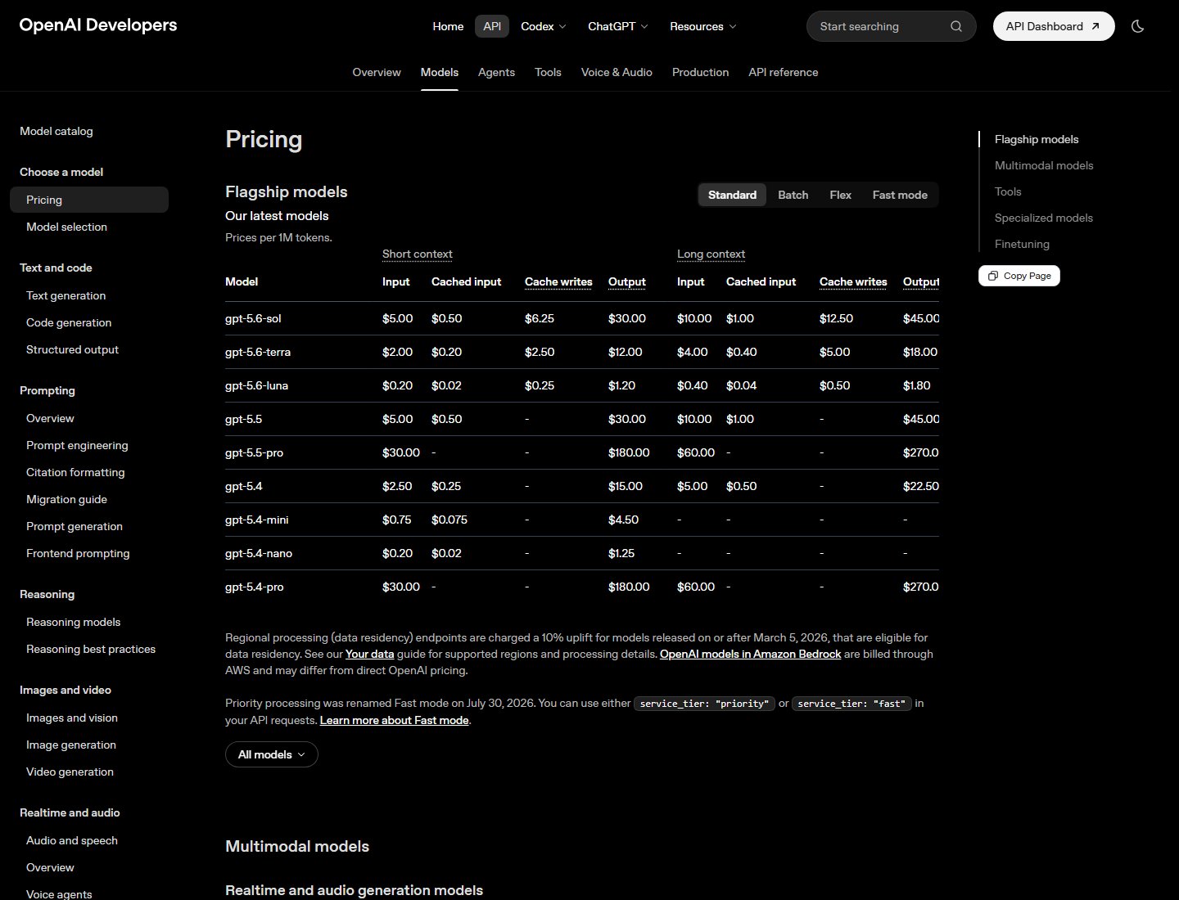Viewport: 1179px width, 900px height.
Task: Open the Production tab
Action: [x=700, y=72]
